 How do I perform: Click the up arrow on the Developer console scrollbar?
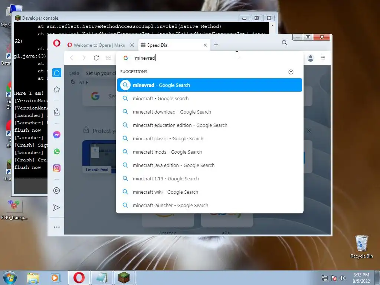coord(272,26)
